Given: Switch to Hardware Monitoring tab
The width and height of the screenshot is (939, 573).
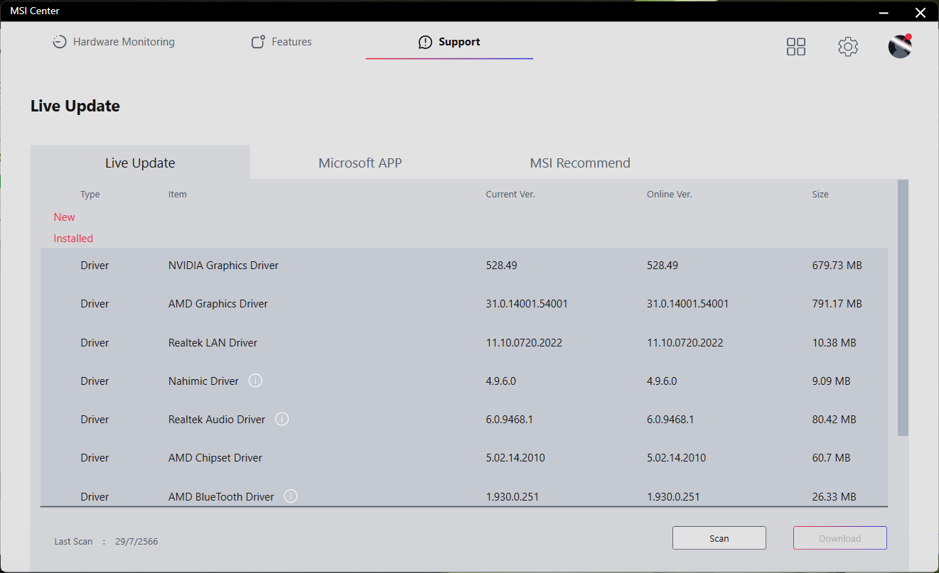Looking at the screenshot, I should click(x=114, y=42).
